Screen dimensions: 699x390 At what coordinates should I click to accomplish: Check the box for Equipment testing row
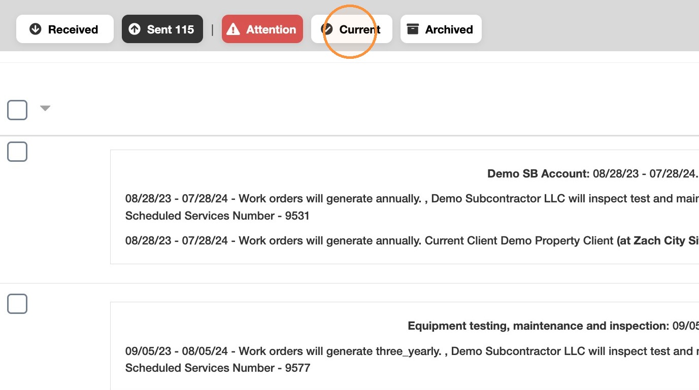(17, 304)
